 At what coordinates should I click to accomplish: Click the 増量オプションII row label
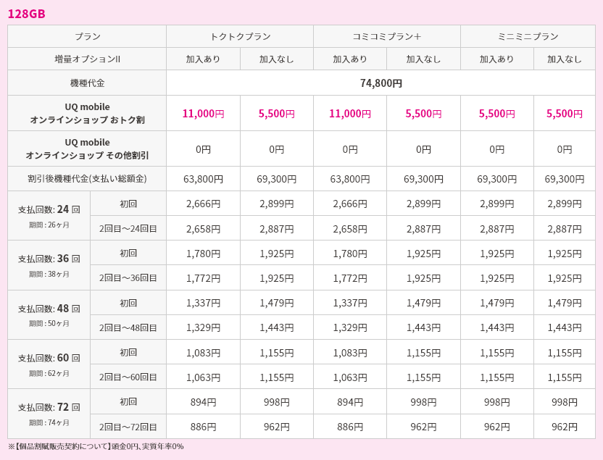click(87, 59)
